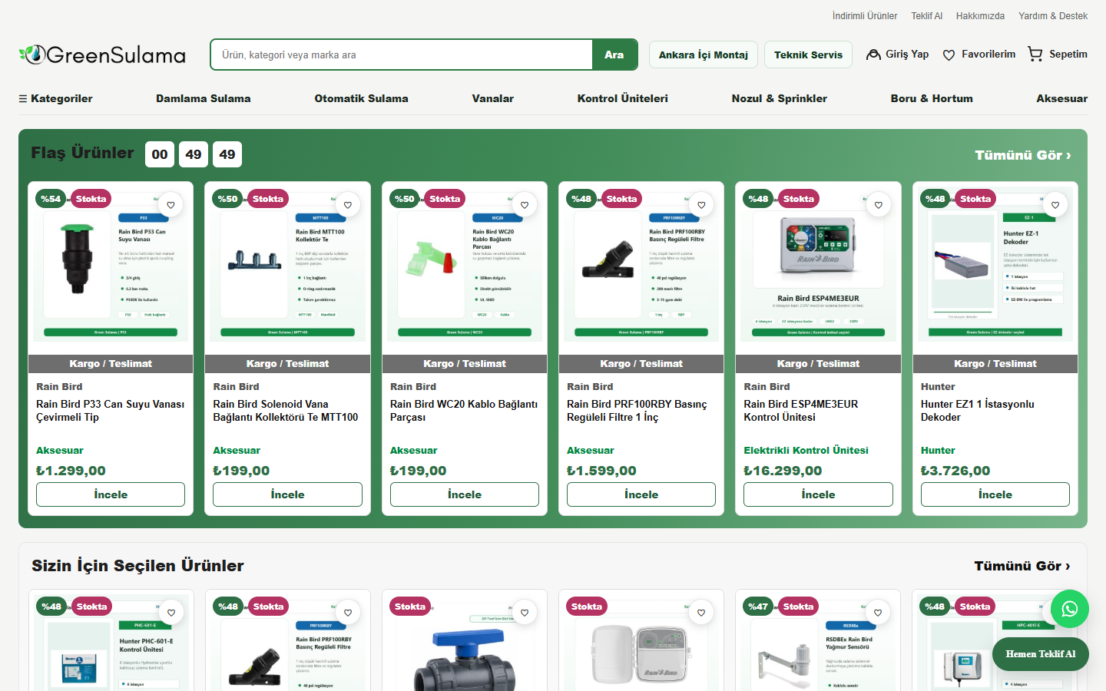
Task: Favorite the blue-handled ball valve product
Action: point(525,613)
